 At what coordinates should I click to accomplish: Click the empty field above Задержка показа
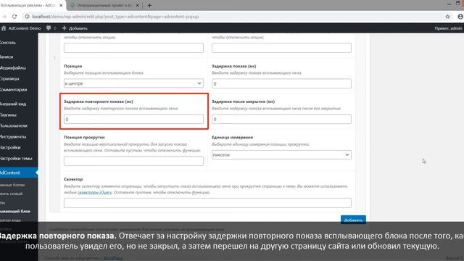click(281, 48)
